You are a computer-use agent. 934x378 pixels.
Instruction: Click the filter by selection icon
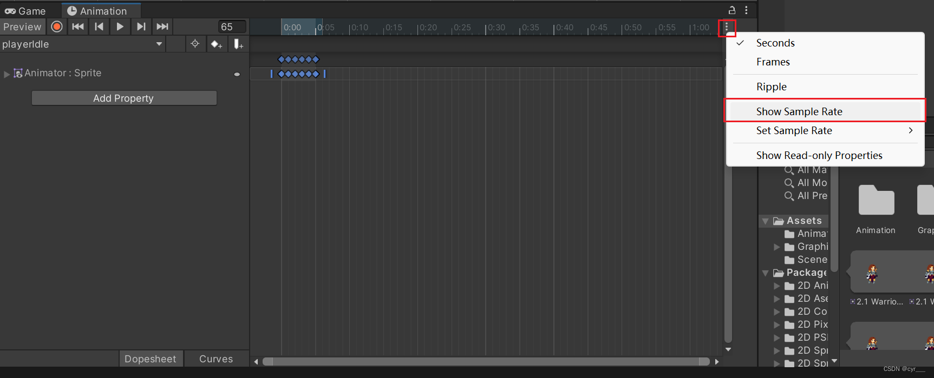pos(195,44)
